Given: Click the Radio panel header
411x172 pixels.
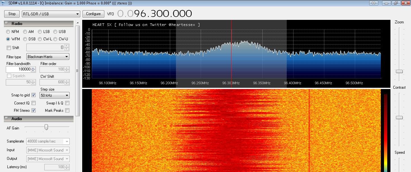Looking at the screenshot, I should (39, 23).
